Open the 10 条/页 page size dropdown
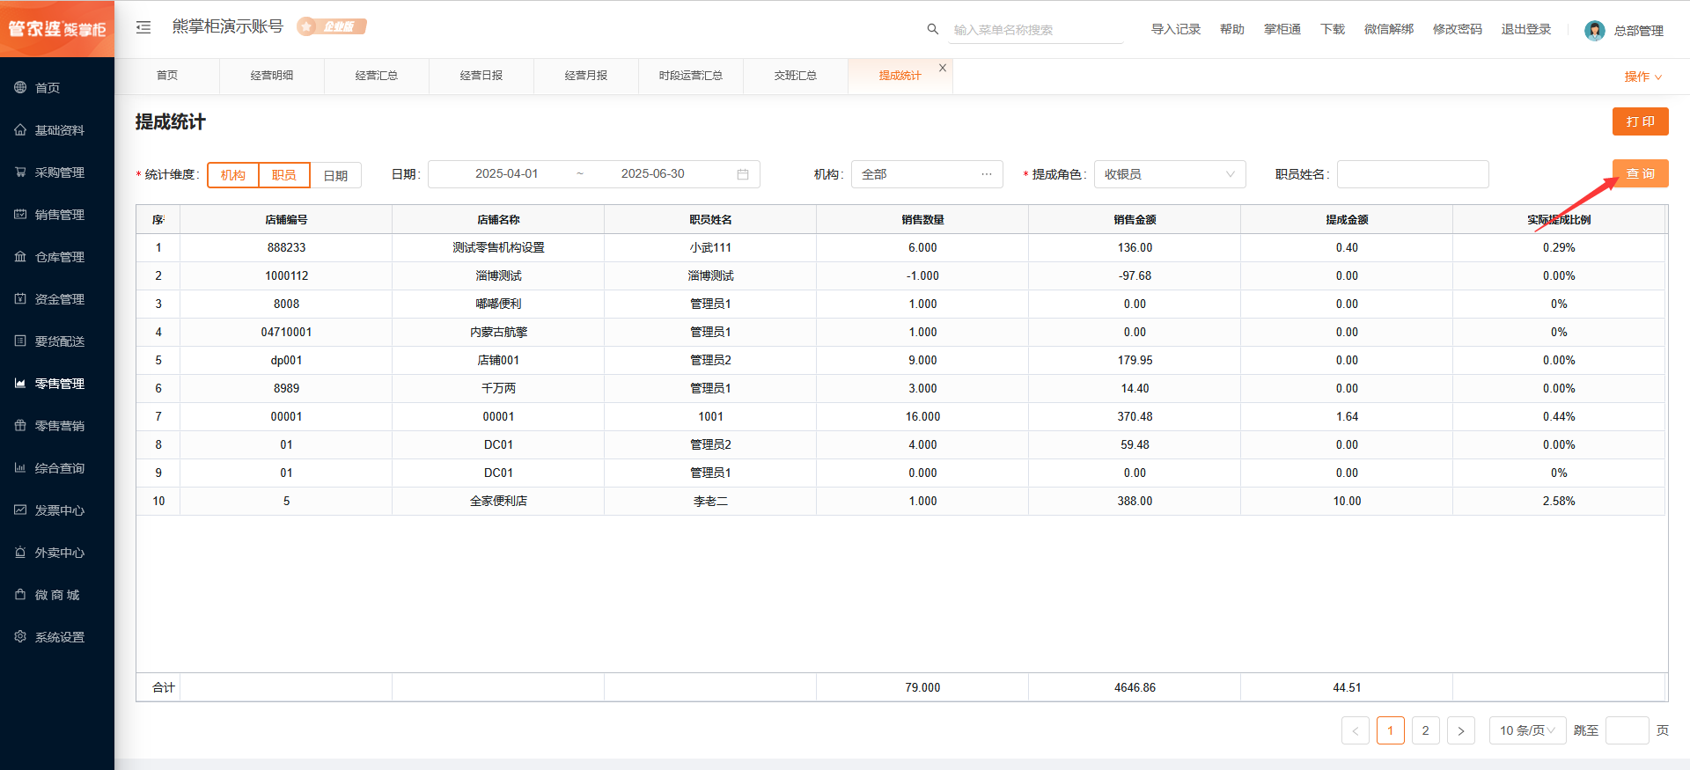Image resolution: width=1690 pixels, height=770 pixels. pos(1527,730)
